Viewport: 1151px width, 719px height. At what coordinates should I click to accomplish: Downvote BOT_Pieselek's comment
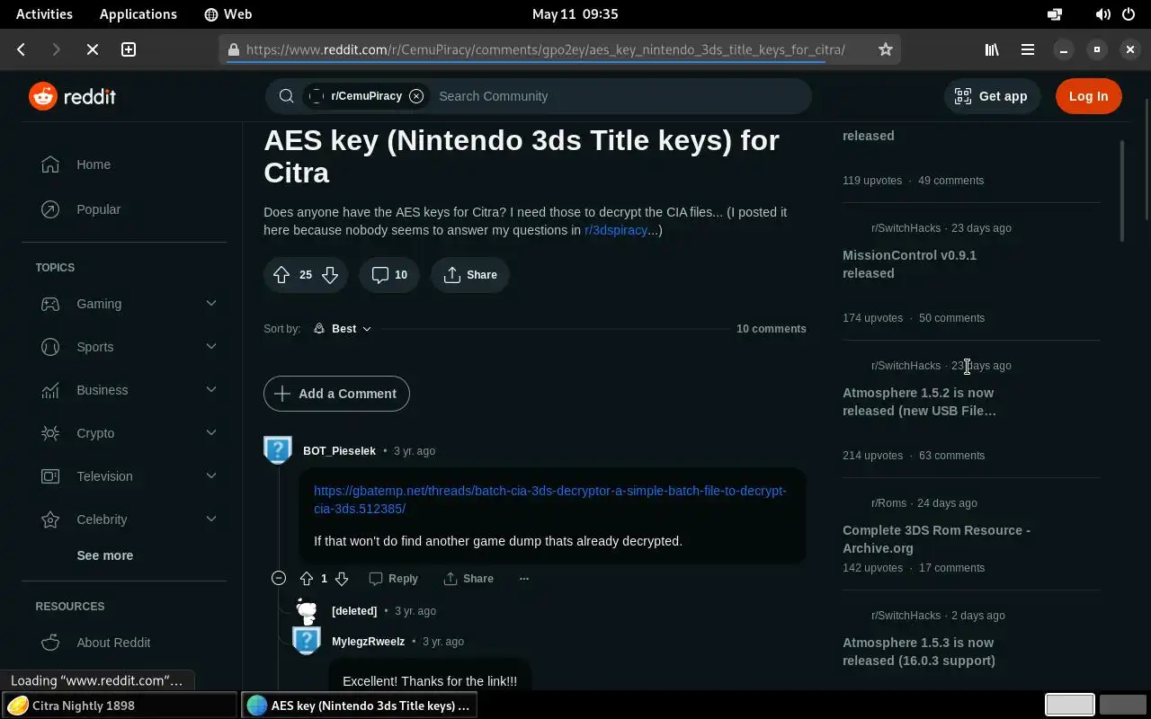(342, 579)
